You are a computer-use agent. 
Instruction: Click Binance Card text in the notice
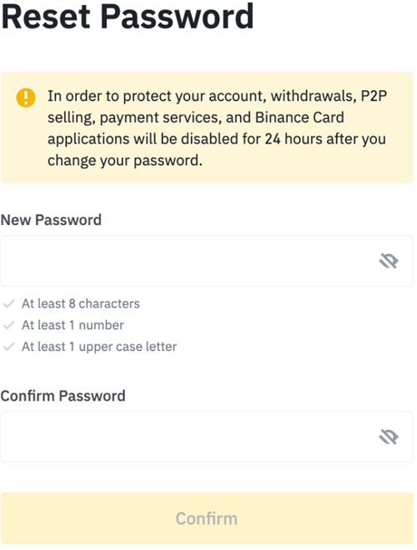[299, 117]
